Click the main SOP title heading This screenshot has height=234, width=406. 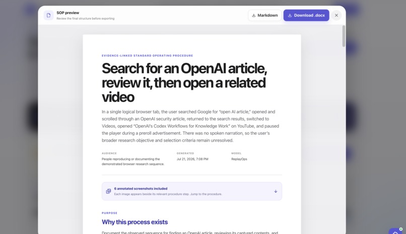pyautogui.click(x=184, y=83)
